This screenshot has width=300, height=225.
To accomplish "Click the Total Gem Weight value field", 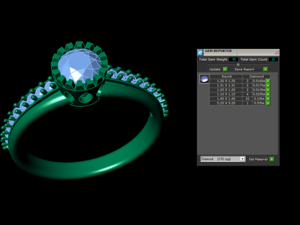I will point(234,59).
